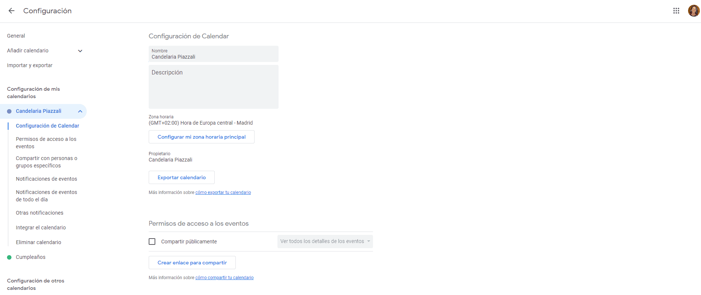Open Compartir con personas o grupos específicos
Image resolution: width=701 pixels, height=295 pixels.
tap(46, 162)
